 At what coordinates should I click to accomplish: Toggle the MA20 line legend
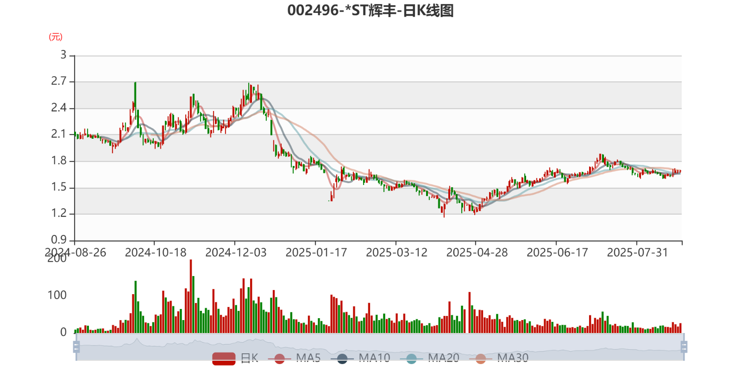(430, 358)
